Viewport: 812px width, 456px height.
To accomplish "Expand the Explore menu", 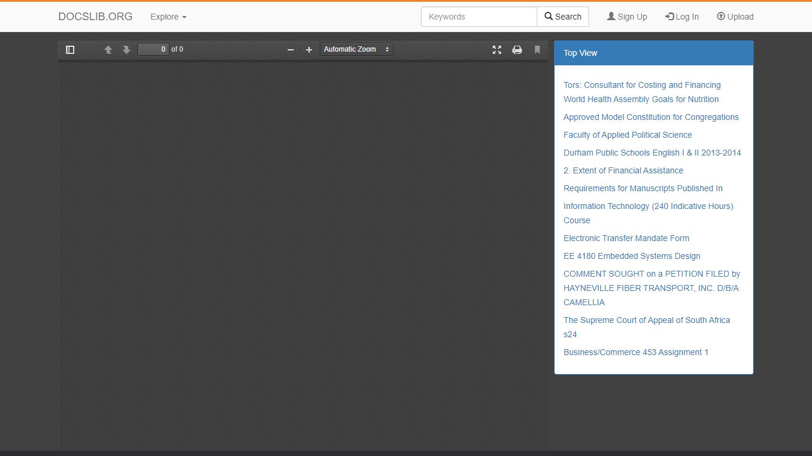I will click(168, 17).
